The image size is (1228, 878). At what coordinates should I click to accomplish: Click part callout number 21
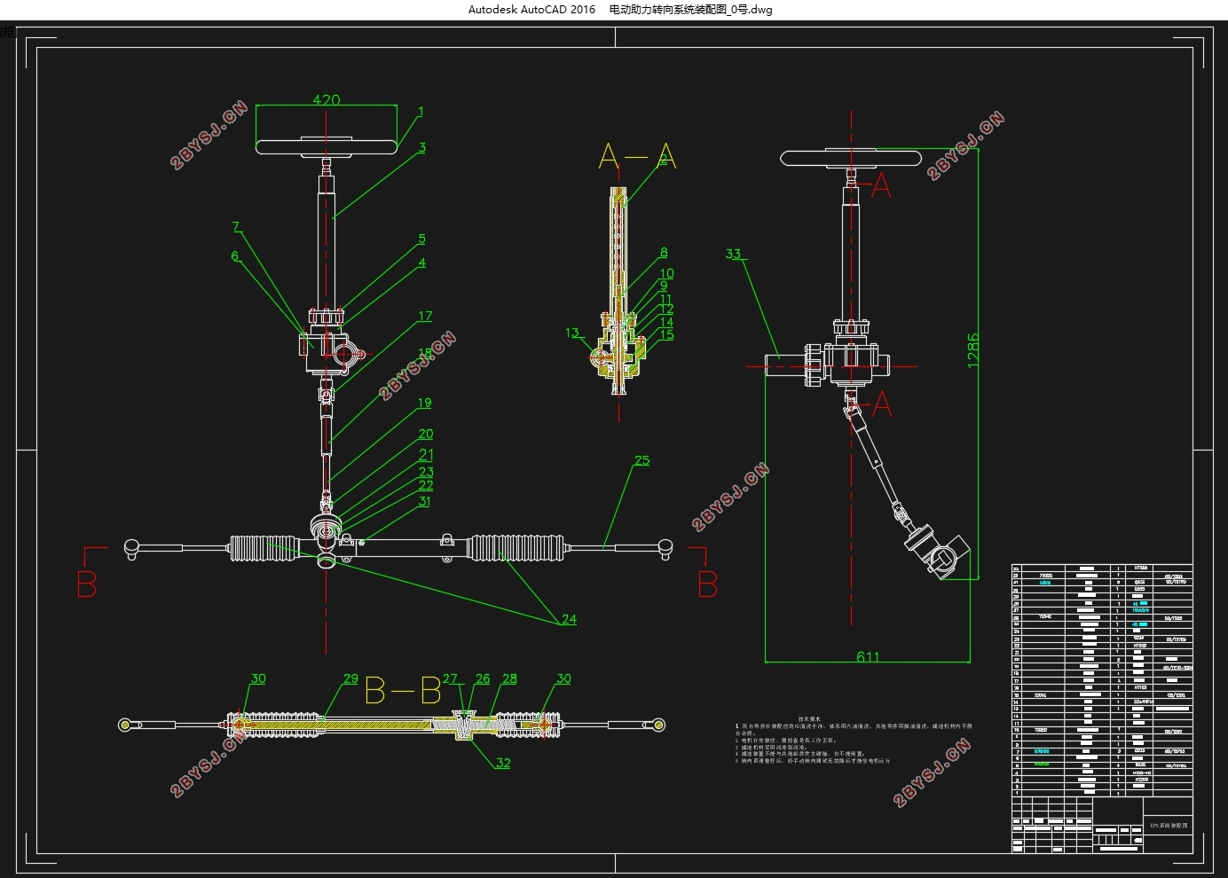tap(426, 454)
